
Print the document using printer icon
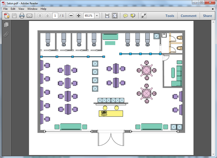click(x=22, y=16)
